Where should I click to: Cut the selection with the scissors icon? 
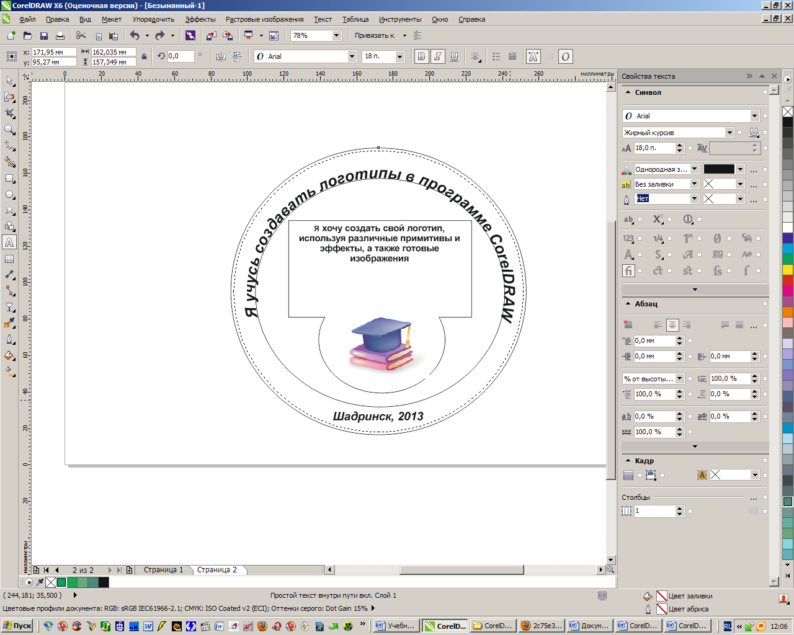pos(81,35)
